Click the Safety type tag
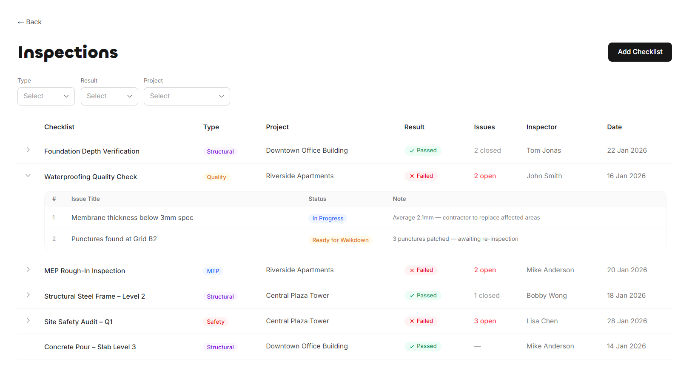Viewport: 692px width, 365px height. 216,322
